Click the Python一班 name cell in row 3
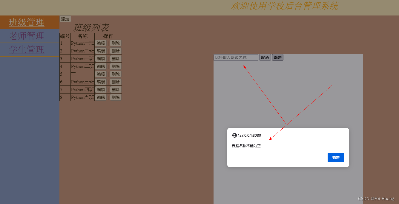The image size is (399, 204). coord(83,59)
